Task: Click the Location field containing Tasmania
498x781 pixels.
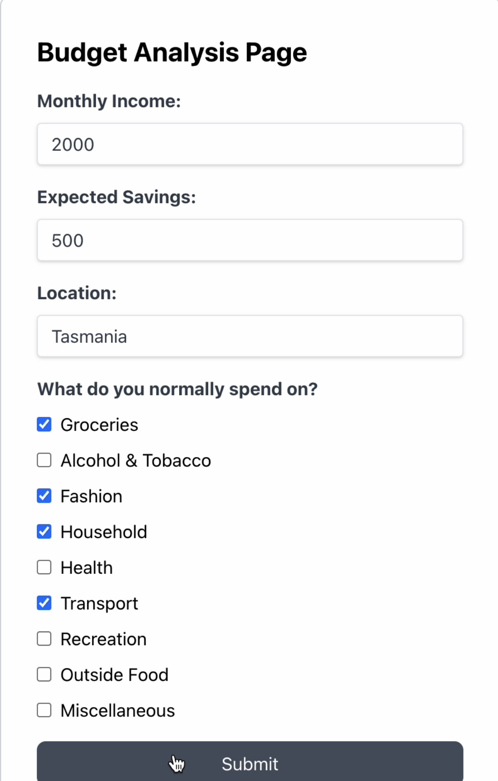Action: [x=250, y=336]
